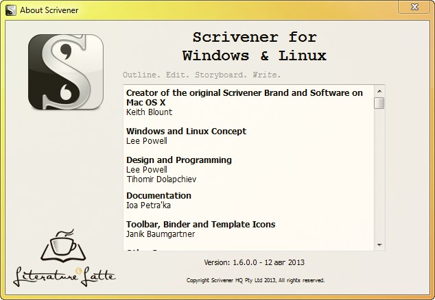
Task: Click the large Scrivener S logo
Action: click(x=66, y=72)
